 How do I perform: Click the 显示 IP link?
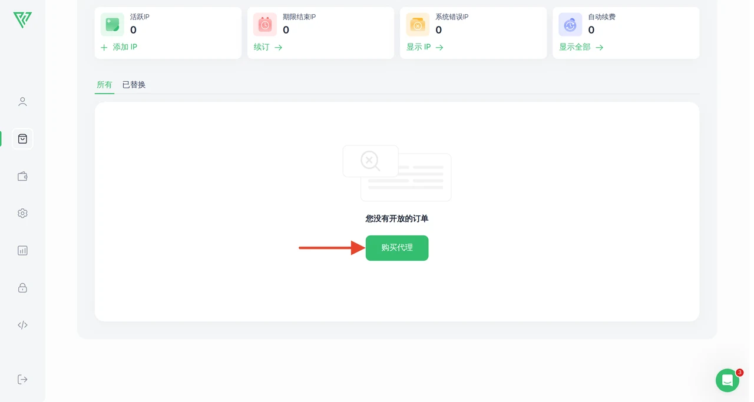425,47
